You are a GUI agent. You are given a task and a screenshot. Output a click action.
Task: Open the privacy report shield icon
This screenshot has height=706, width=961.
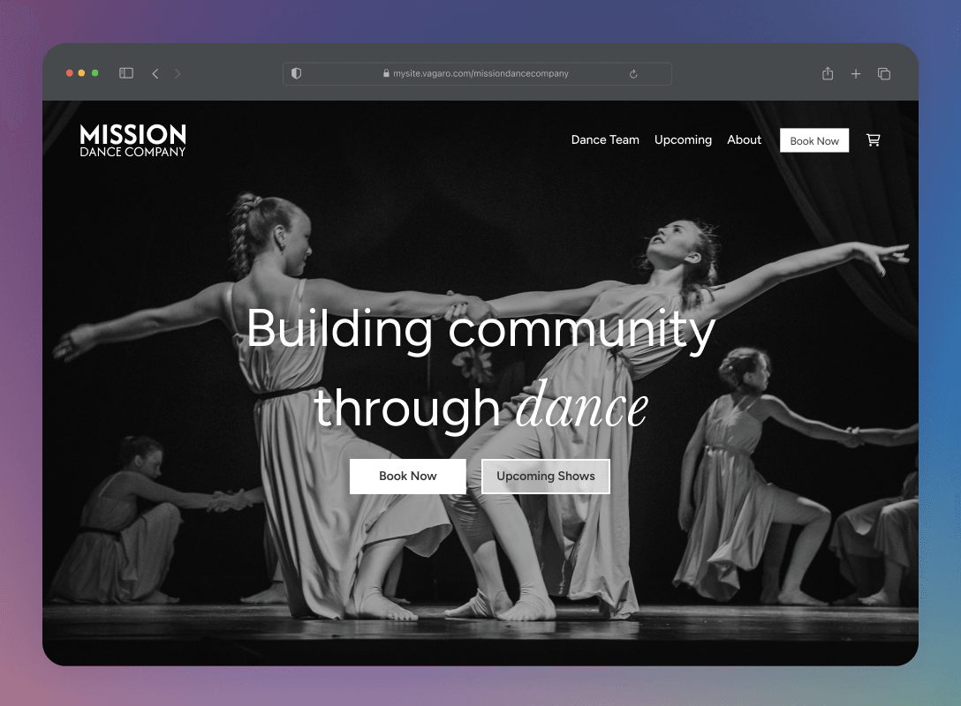pos(296,73)
